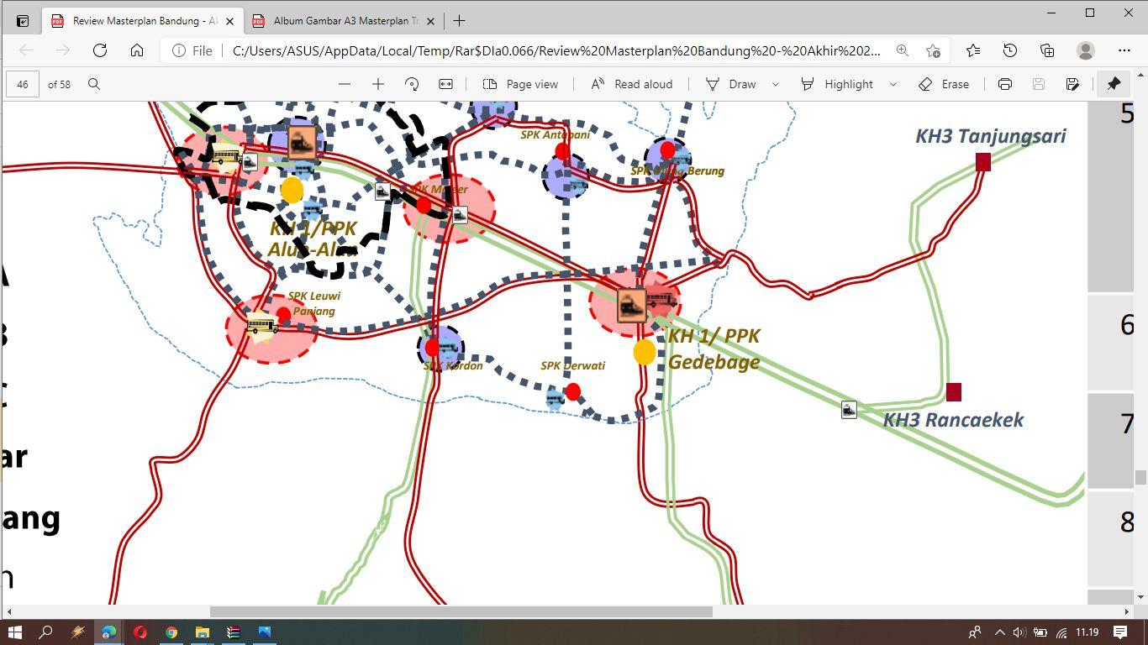Click the horizontal scrollbar thumb
Screen dimensions: 1148x645
pos(461,611)
